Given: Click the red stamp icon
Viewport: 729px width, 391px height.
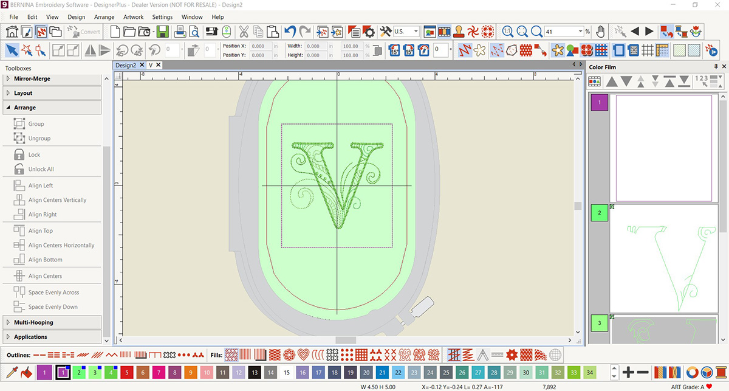Looking at the screenshot, I should point(459,31).
